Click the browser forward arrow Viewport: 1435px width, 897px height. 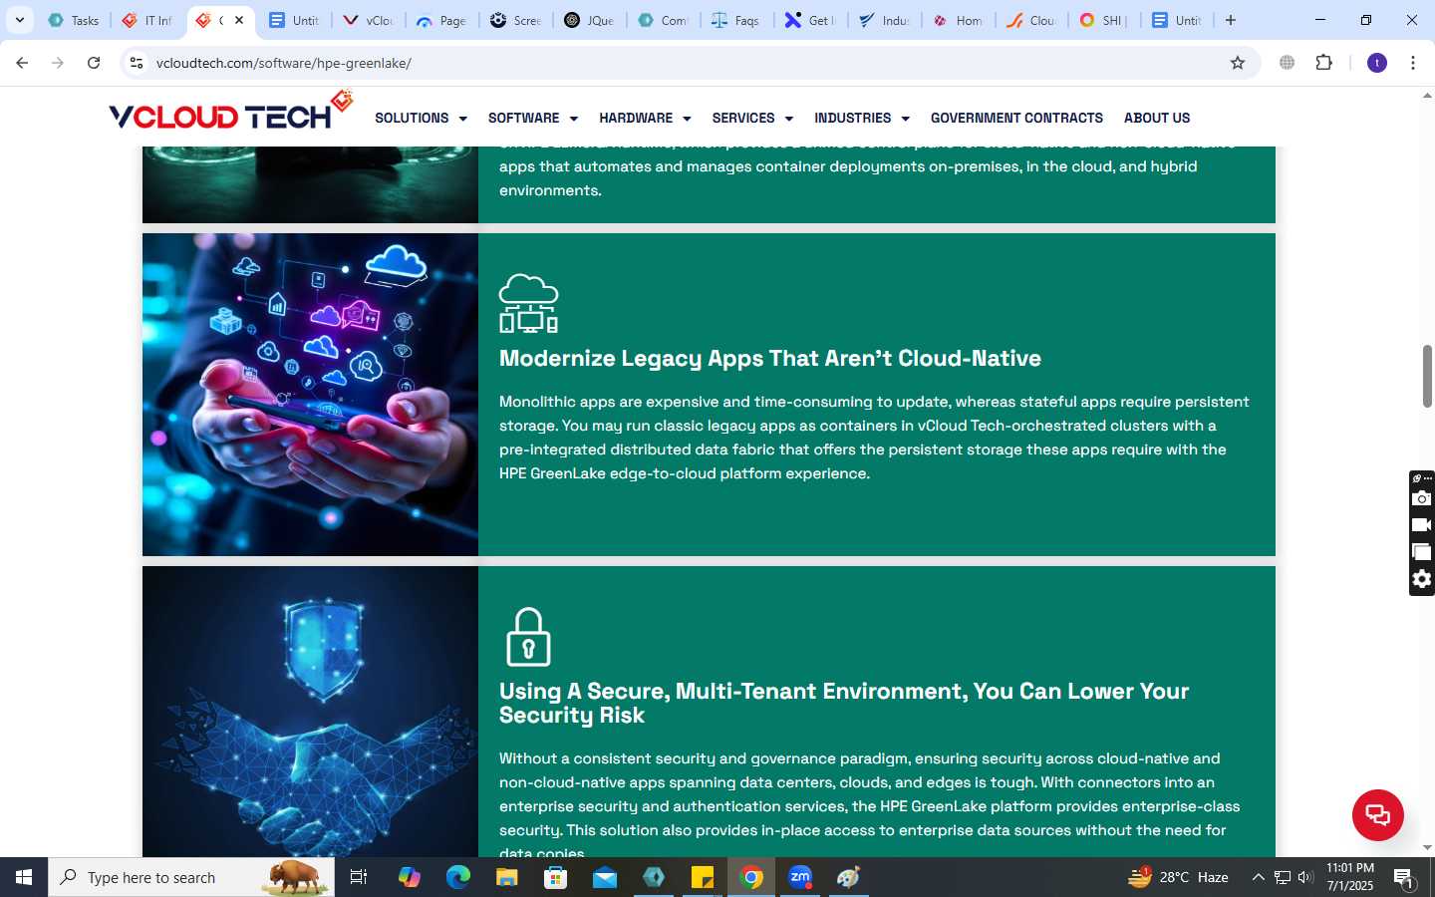(58, 63)
